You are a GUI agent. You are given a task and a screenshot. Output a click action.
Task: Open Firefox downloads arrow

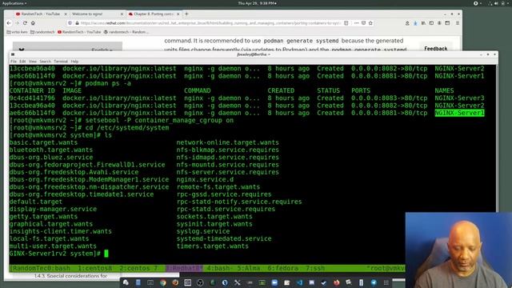(x=415, y=23)
